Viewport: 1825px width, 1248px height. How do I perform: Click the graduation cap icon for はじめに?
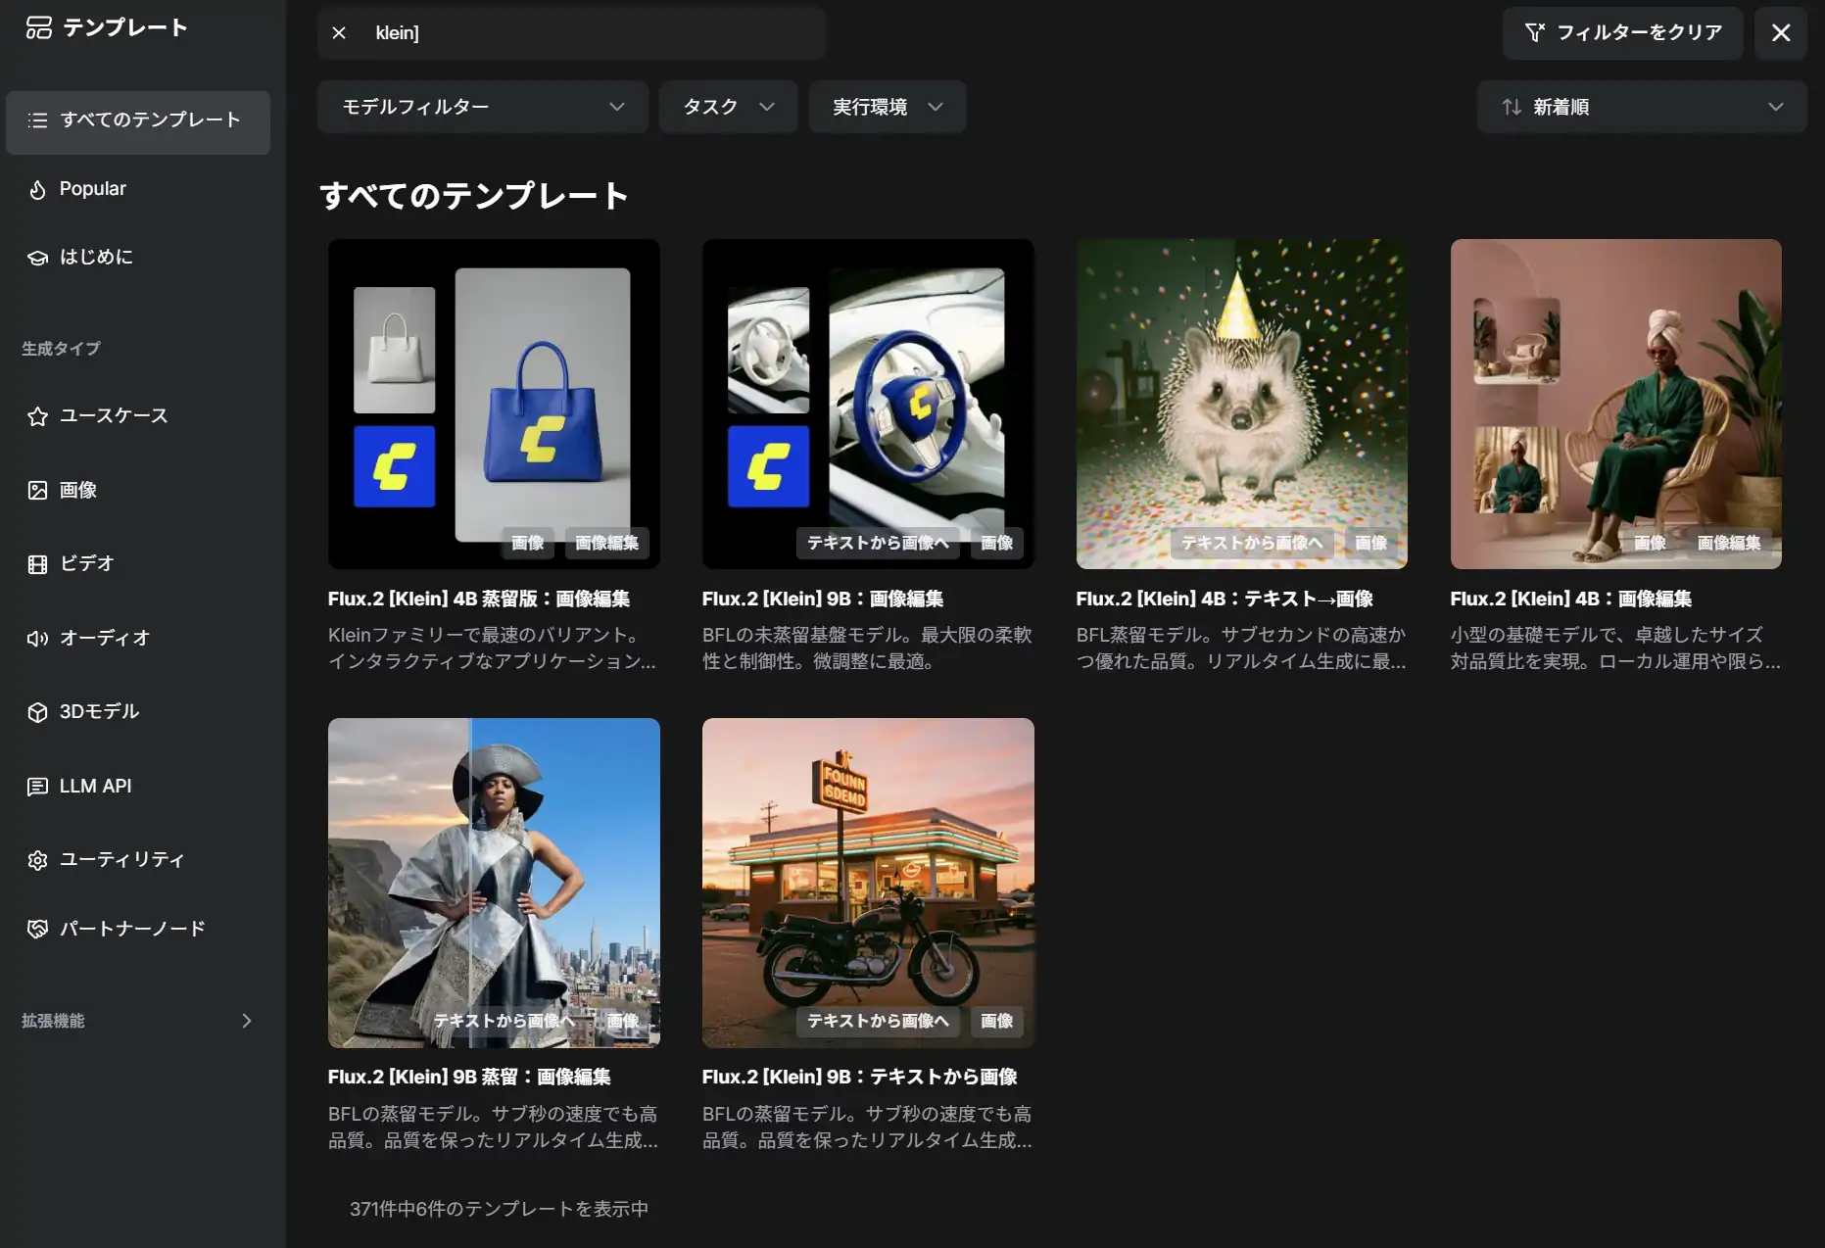(x=37, y=258)
